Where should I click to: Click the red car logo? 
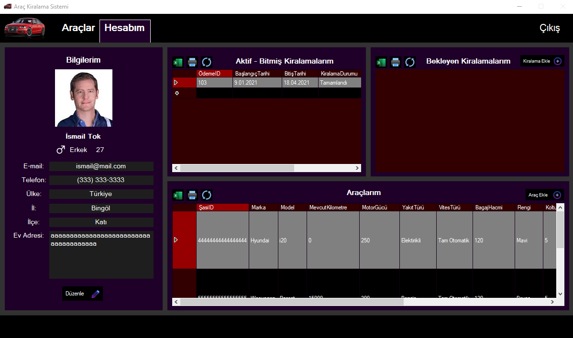[x=25, y=28]
